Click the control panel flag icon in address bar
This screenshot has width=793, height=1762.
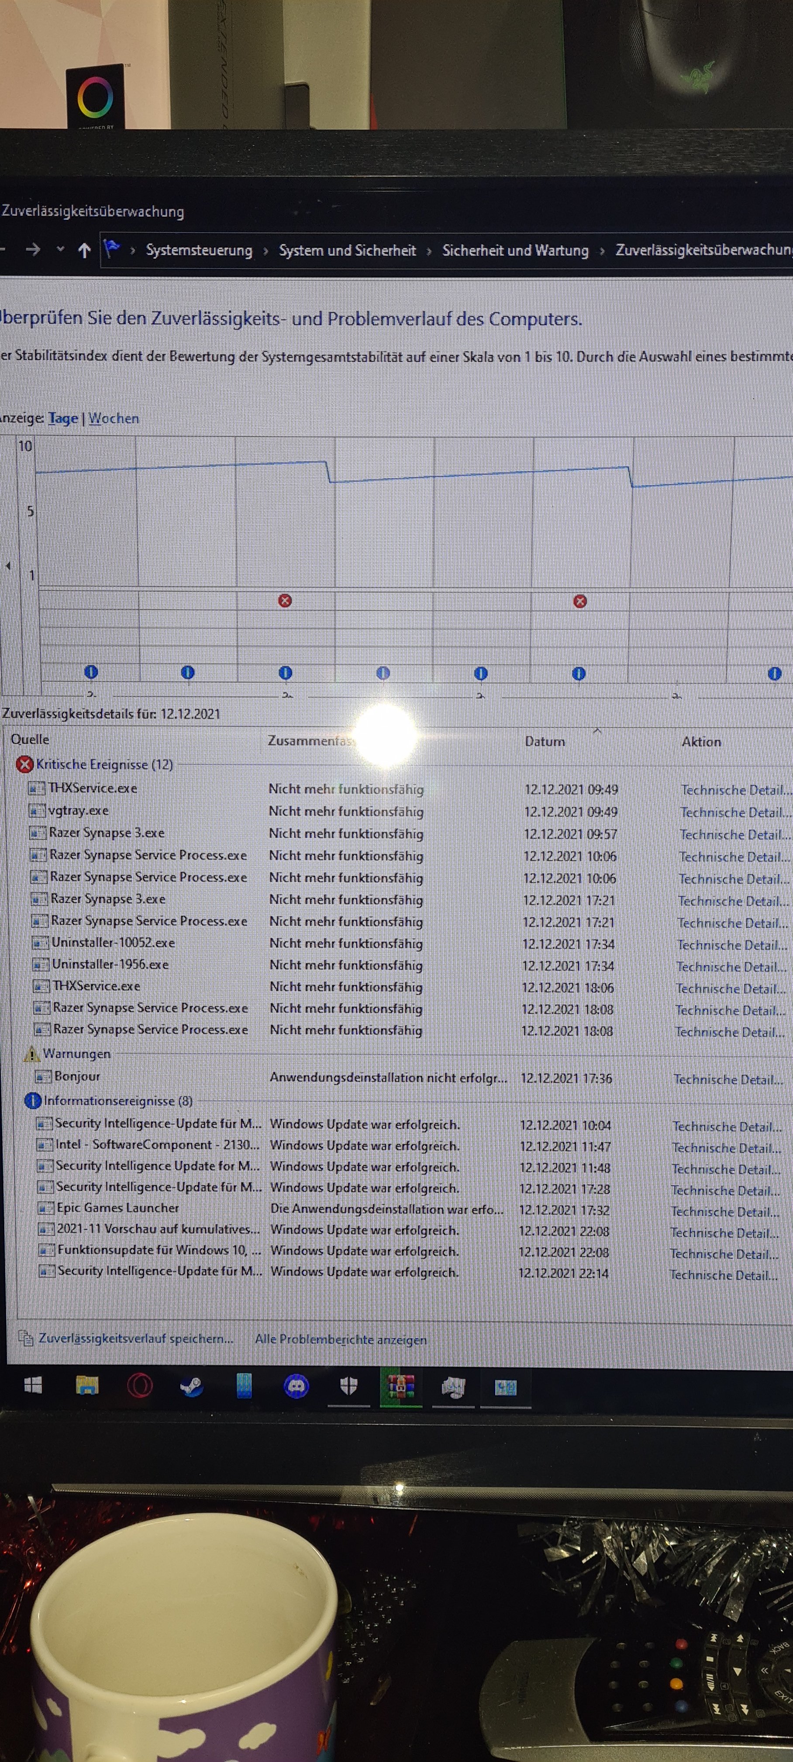click(111, 248)
